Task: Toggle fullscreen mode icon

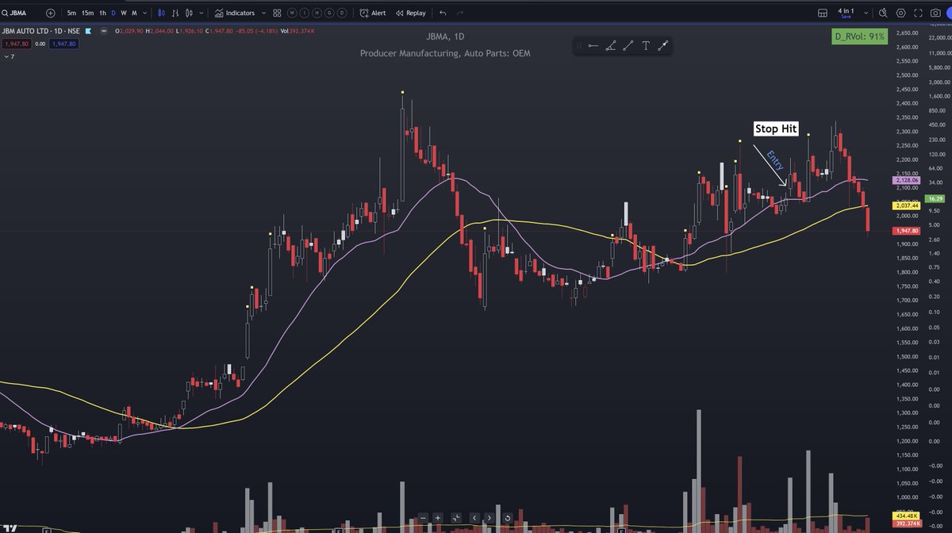Action: (x=919, y=13)
